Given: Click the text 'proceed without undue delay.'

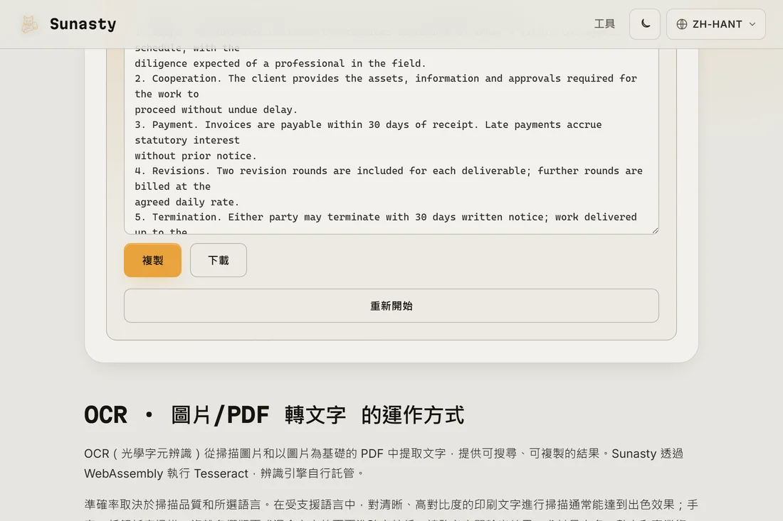Looking at the screenshot, I should [216, 109].
